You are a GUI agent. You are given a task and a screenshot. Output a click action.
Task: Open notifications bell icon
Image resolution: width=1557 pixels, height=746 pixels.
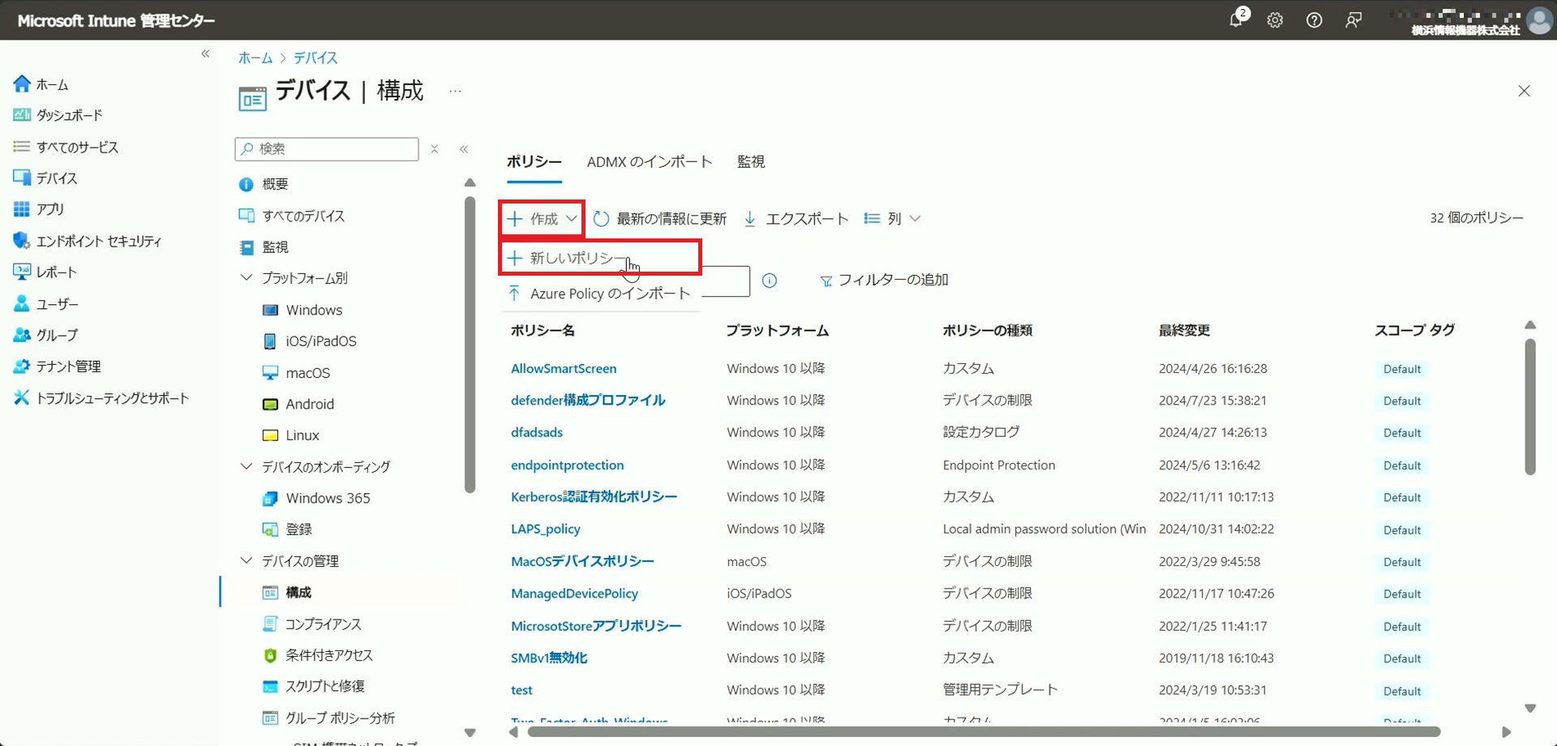coord(1237,19)
